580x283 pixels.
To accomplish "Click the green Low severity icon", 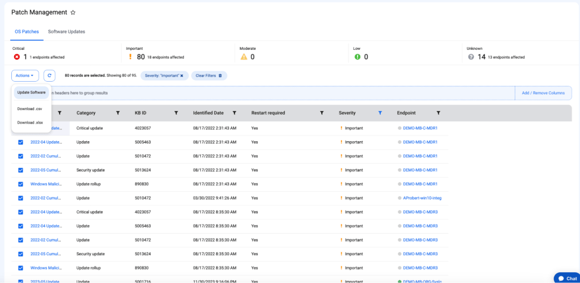I will click(x=358, y=57).
